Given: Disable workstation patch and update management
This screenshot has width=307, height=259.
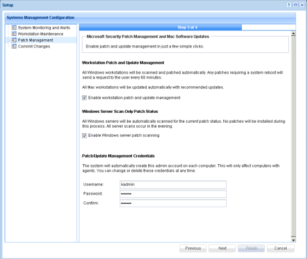Looking at the screenshot, I should click(84, 98).
